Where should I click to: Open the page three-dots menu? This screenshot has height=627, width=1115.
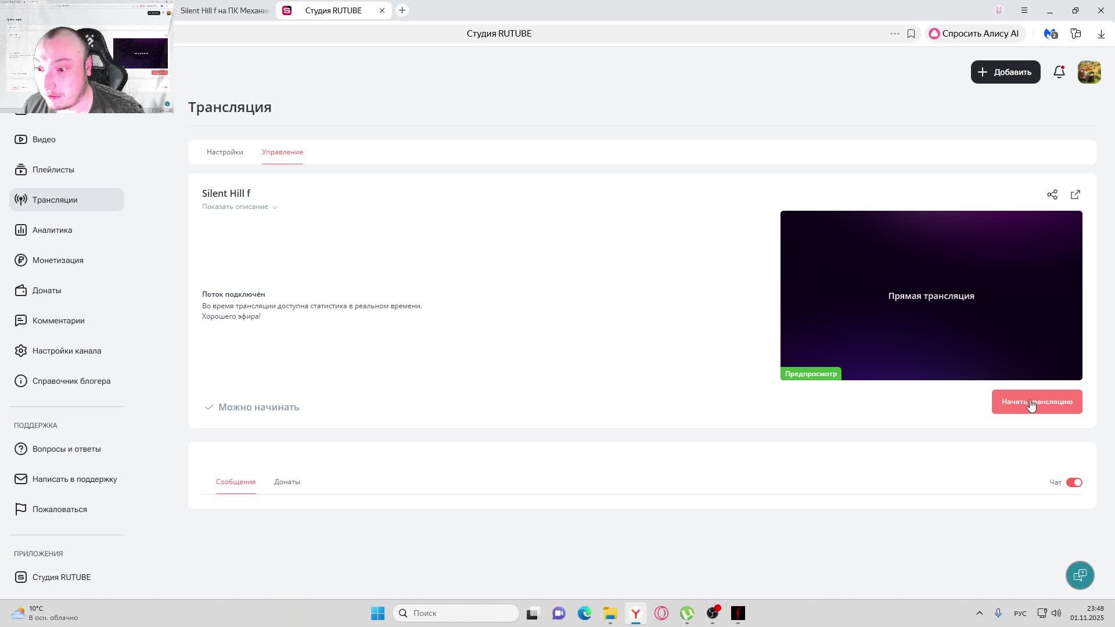[x=894, y=34]
